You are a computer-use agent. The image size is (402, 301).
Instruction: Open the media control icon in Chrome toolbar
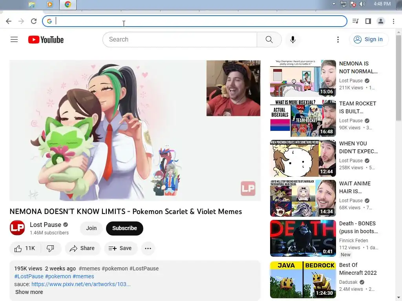(355, 21)
